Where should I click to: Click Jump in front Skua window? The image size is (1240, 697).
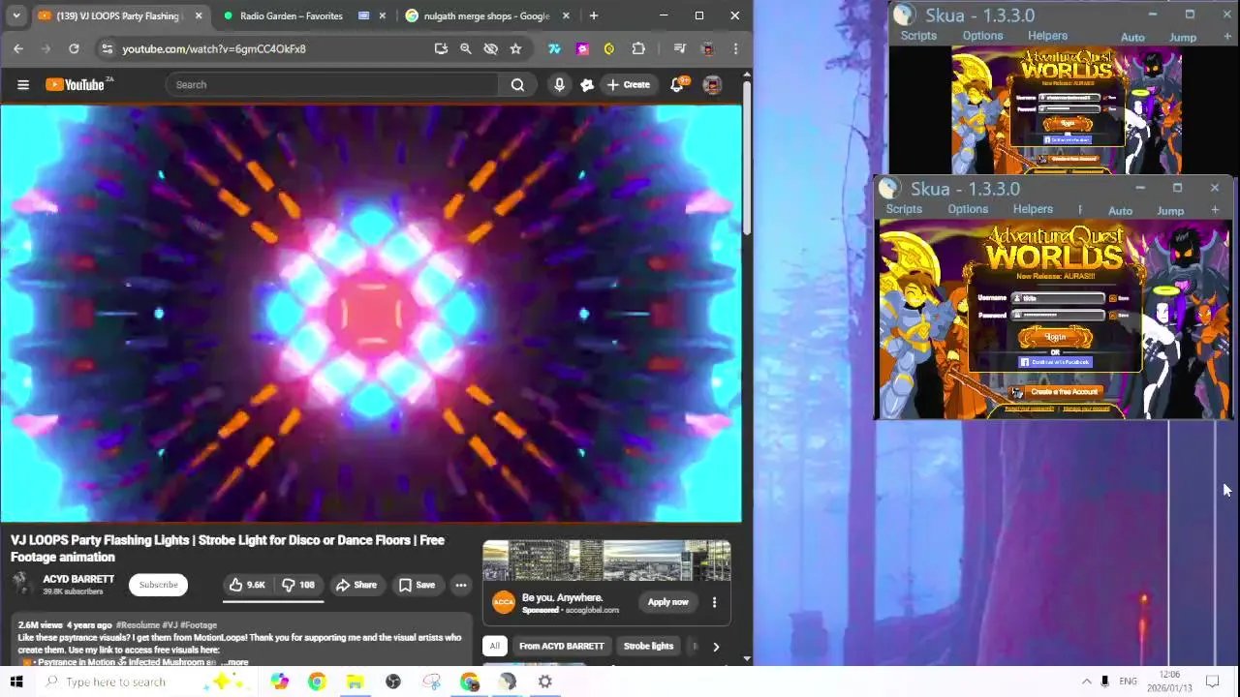click(1170, 211)
